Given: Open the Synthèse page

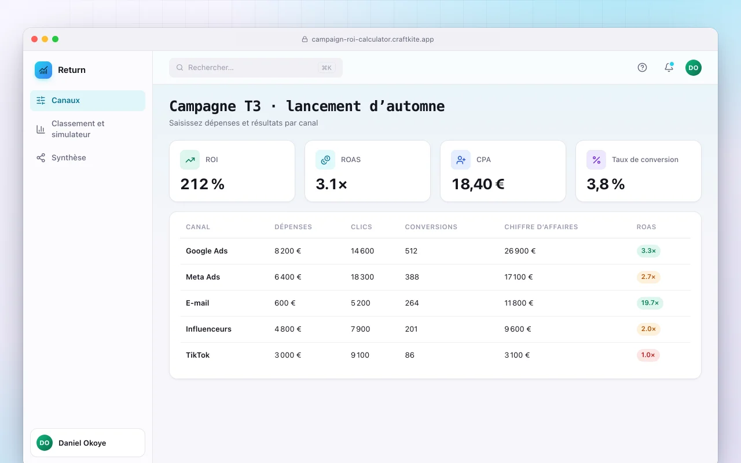Looking at the screenshot, I should (x=87, y=157).
